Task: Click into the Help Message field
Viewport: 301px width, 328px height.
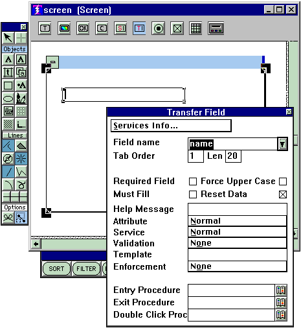Action: pyautogui.click(x=238, y=209)
